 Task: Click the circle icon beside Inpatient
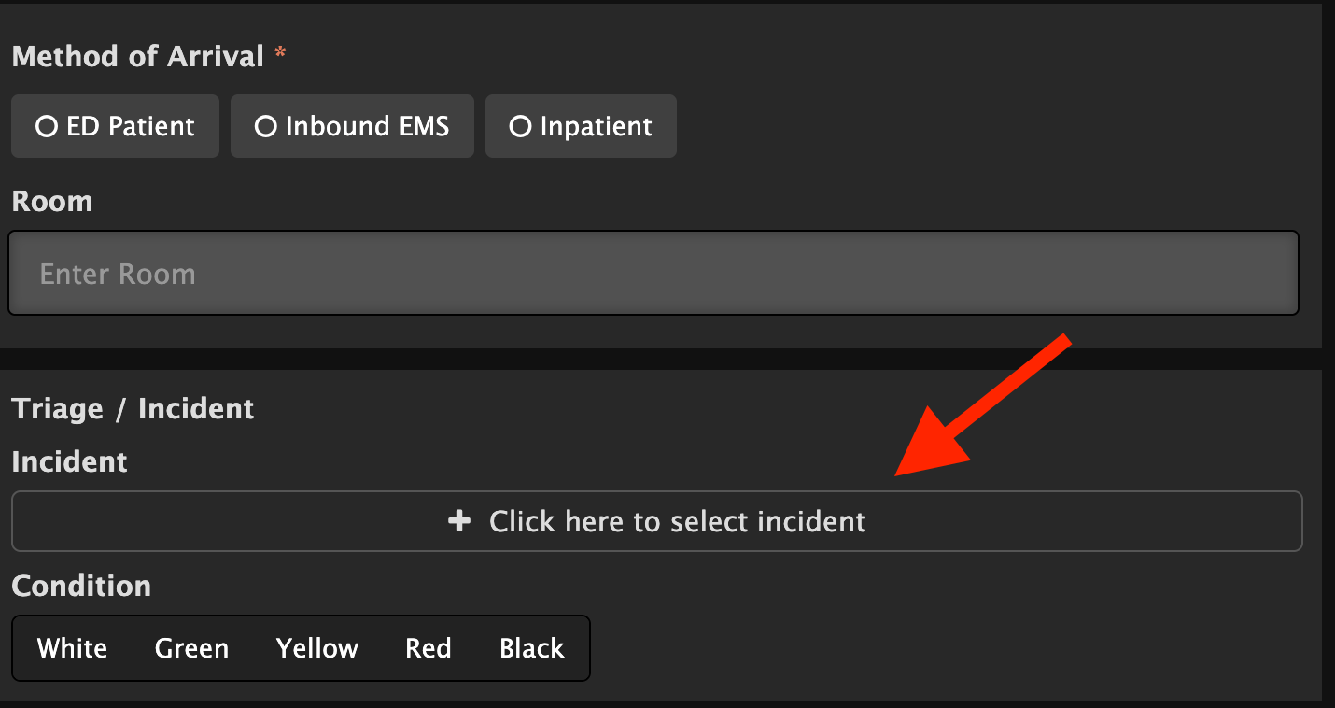tap(520, 126)
